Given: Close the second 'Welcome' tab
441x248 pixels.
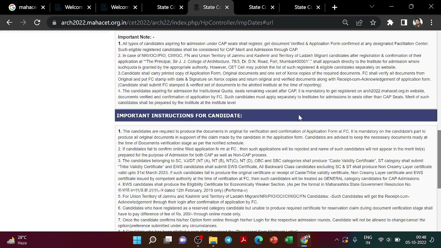Looking at the screenshot, I should tap(135, 7).
